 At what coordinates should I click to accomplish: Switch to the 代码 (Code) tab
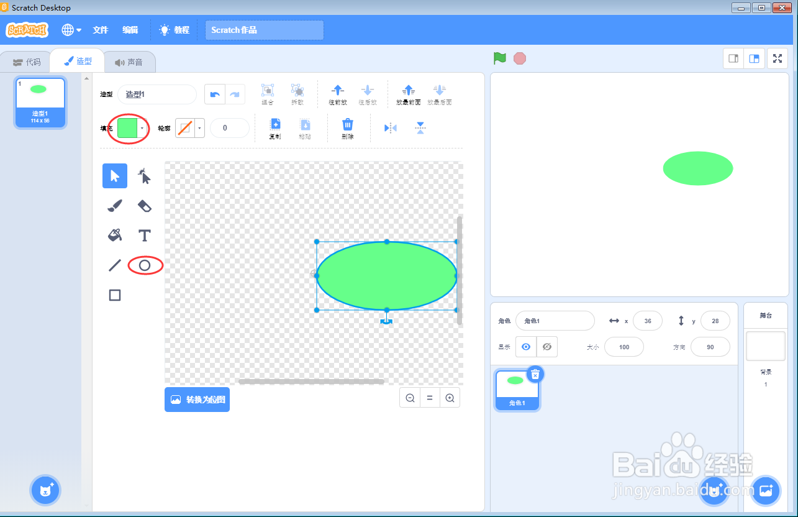27,62
